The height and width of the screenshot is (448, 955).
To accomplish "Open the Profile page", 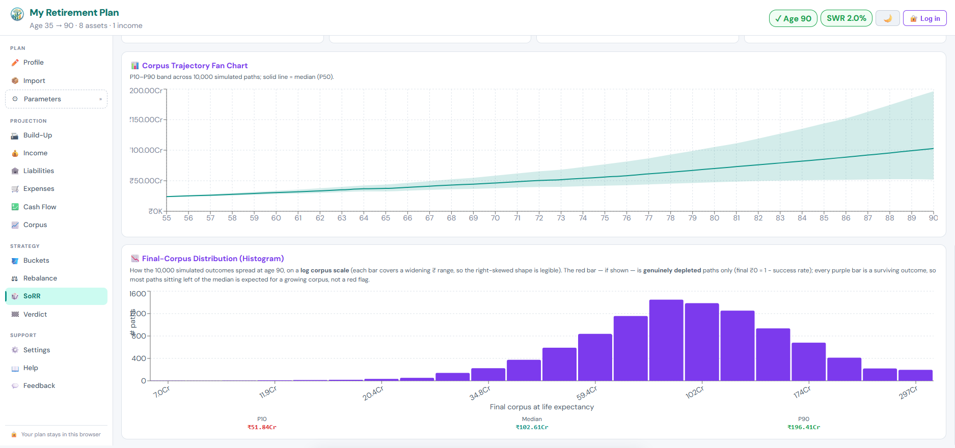I will 56,63.
